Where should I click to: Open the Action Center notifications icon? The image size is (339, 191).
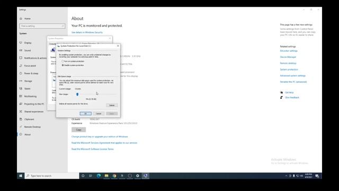pos(317,176)
